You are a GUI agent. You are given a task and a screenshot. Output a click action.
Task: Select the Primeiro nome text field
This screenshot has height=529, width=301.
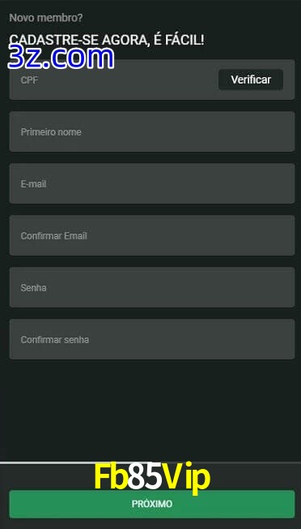[x=152, y=131]
